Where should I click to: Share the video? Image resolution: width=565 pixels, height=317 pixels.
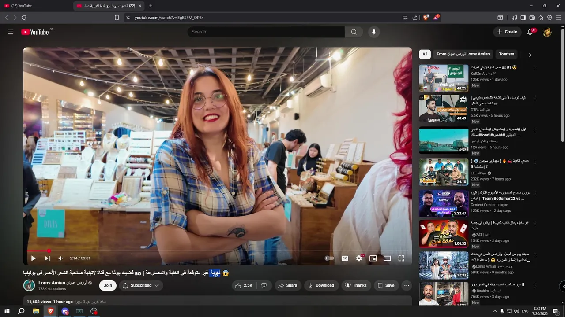(x=287, y=285)
